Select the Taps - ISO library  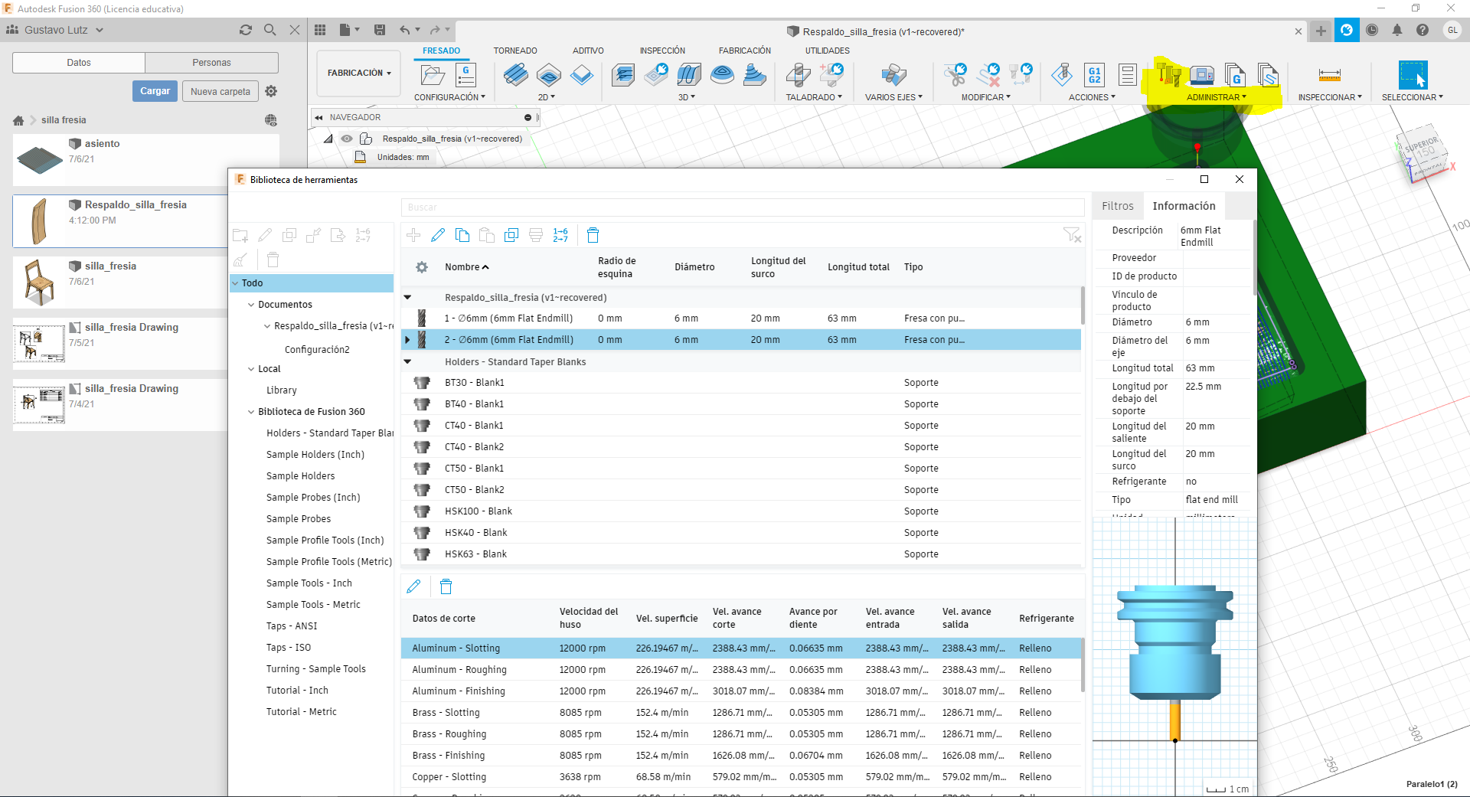click(289, 648)
